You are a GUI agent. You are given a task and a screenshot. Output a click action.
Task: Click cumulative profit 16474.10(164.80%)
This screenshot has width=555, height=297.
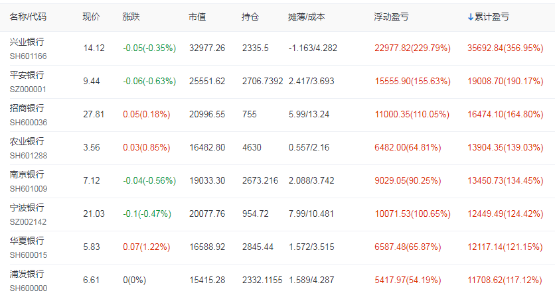(505, 115)
